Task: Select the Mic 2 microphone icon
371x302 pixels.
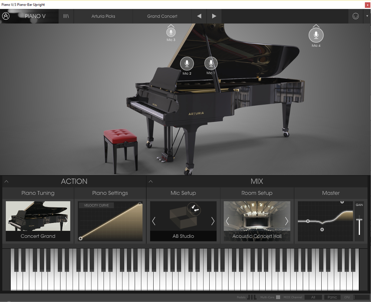Action: pos(187,63)
